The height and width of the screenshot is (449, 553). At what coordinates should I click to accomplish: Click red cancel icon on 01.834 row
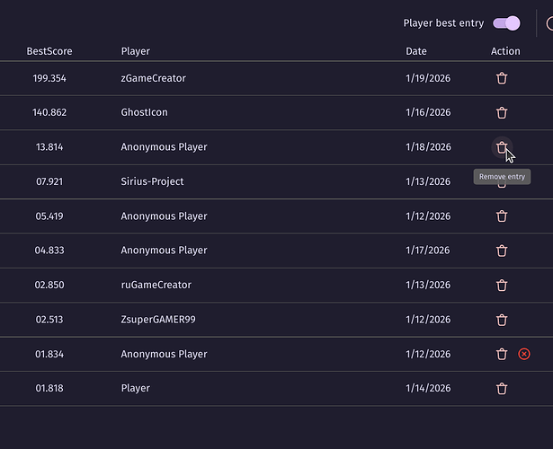pyautogui.click(x=524, y=354)
